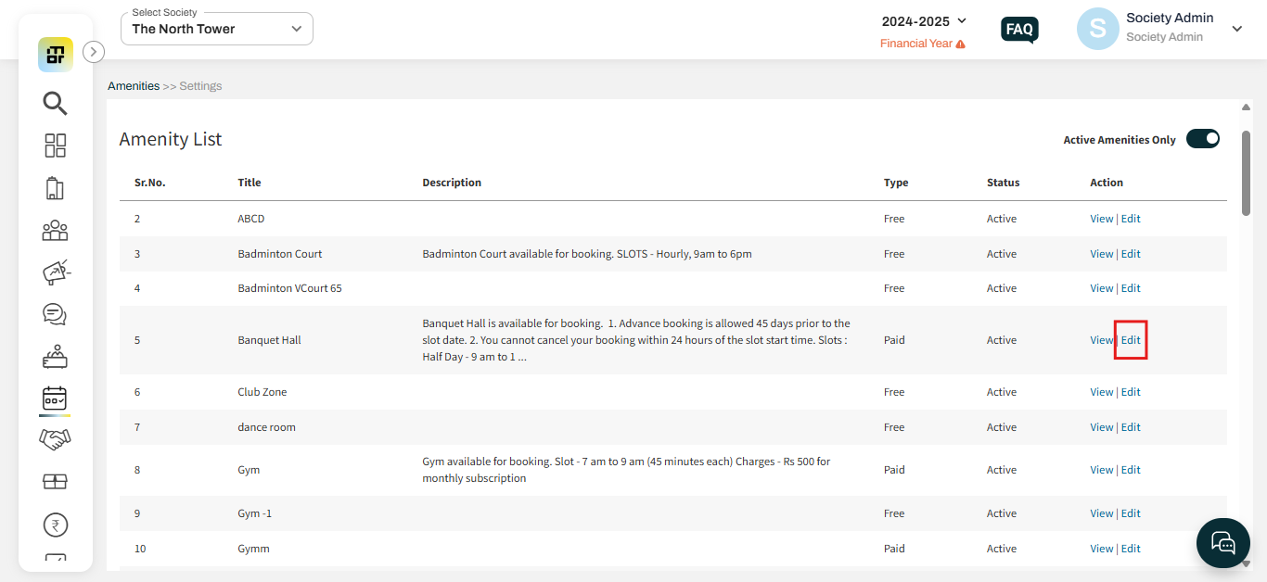Open the handshake icon in sidebar
1267x582 pixels.
point(56,439)
